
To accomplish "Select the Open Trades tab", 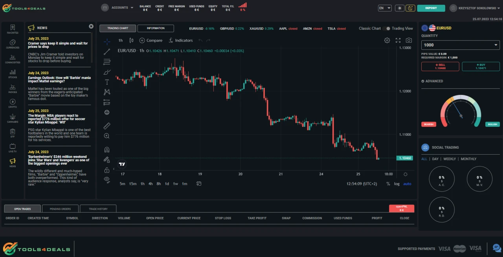I will (22, 209).
